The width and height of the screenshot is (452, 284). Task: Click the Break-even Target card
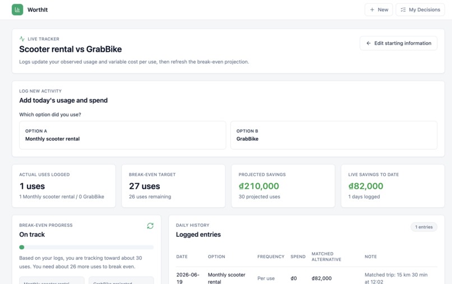173,186
